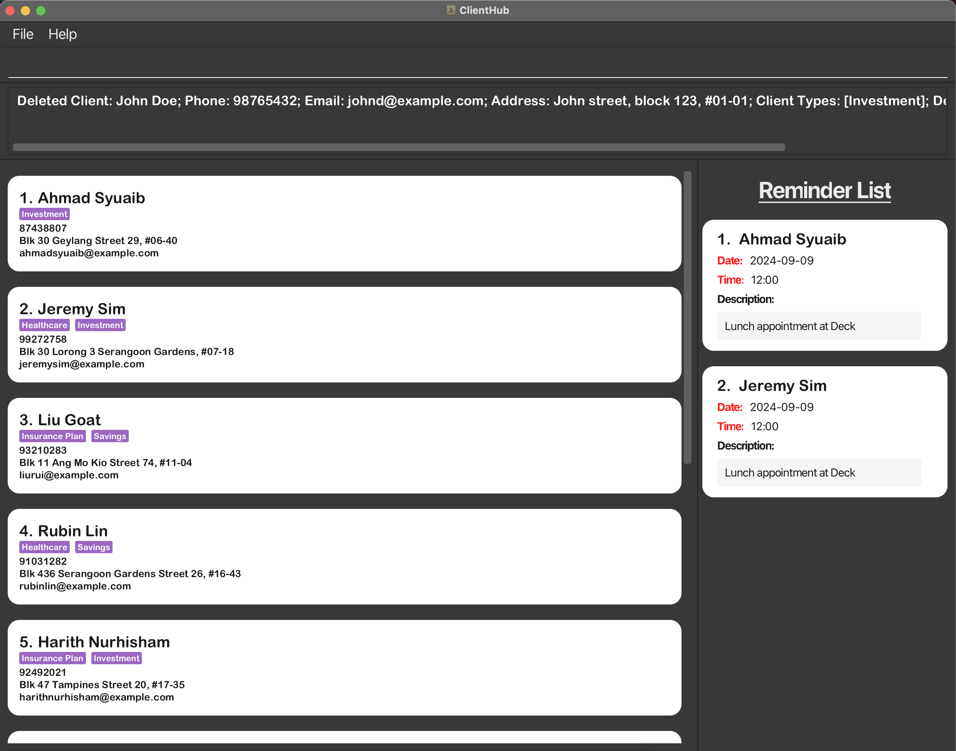The width and height of the screenshot is (956, 751).
Task: Select the Rubin Lin client card
Action: point(344,556)
